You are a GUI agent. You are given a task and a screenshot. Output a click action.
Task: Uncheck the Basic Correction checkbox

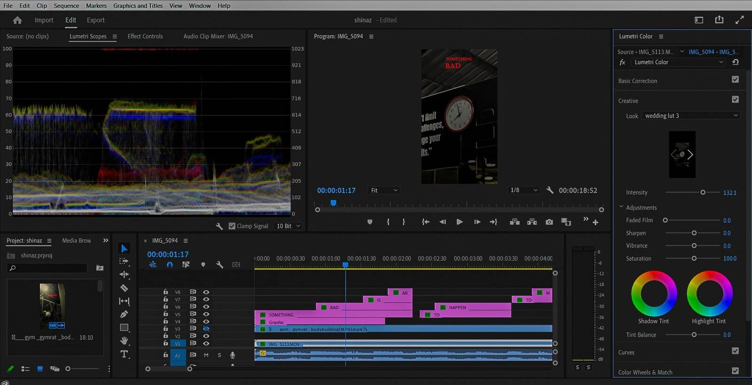(735, 80)
